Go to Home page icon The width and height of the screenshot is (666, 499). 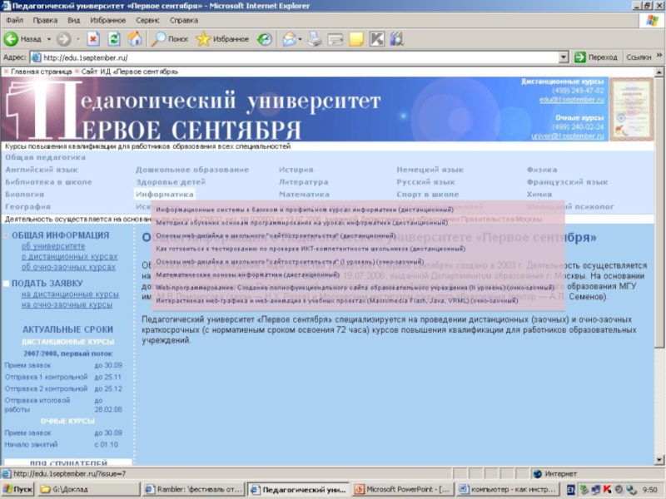134,38
